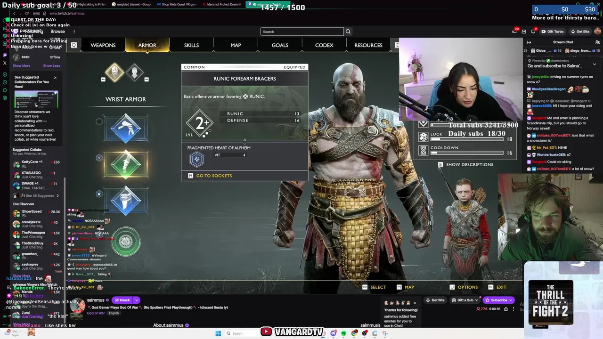The width and height of the screenshot is (603, 339).
Task: Click the OPTIONS prompt at bottom
Action: point(464,287)
